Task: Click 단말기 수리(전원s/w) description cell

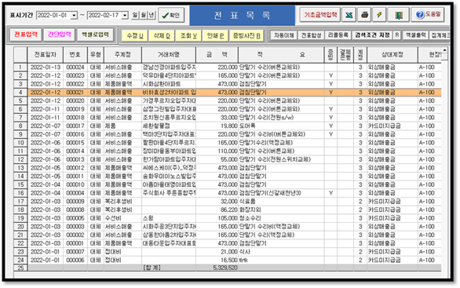Action: [281, 118]
